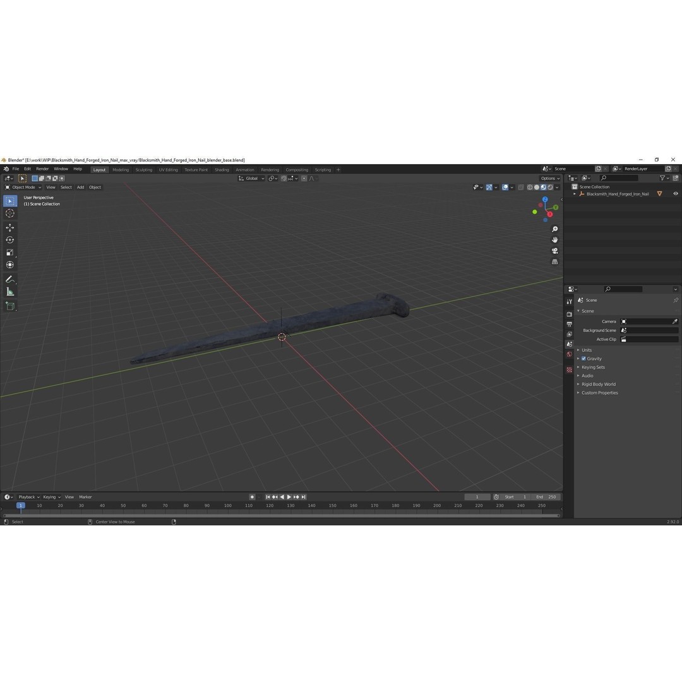The height and width of the screenshot is (682, 682).
Task: Select the Annotate pencil tool
Action: 10,279
